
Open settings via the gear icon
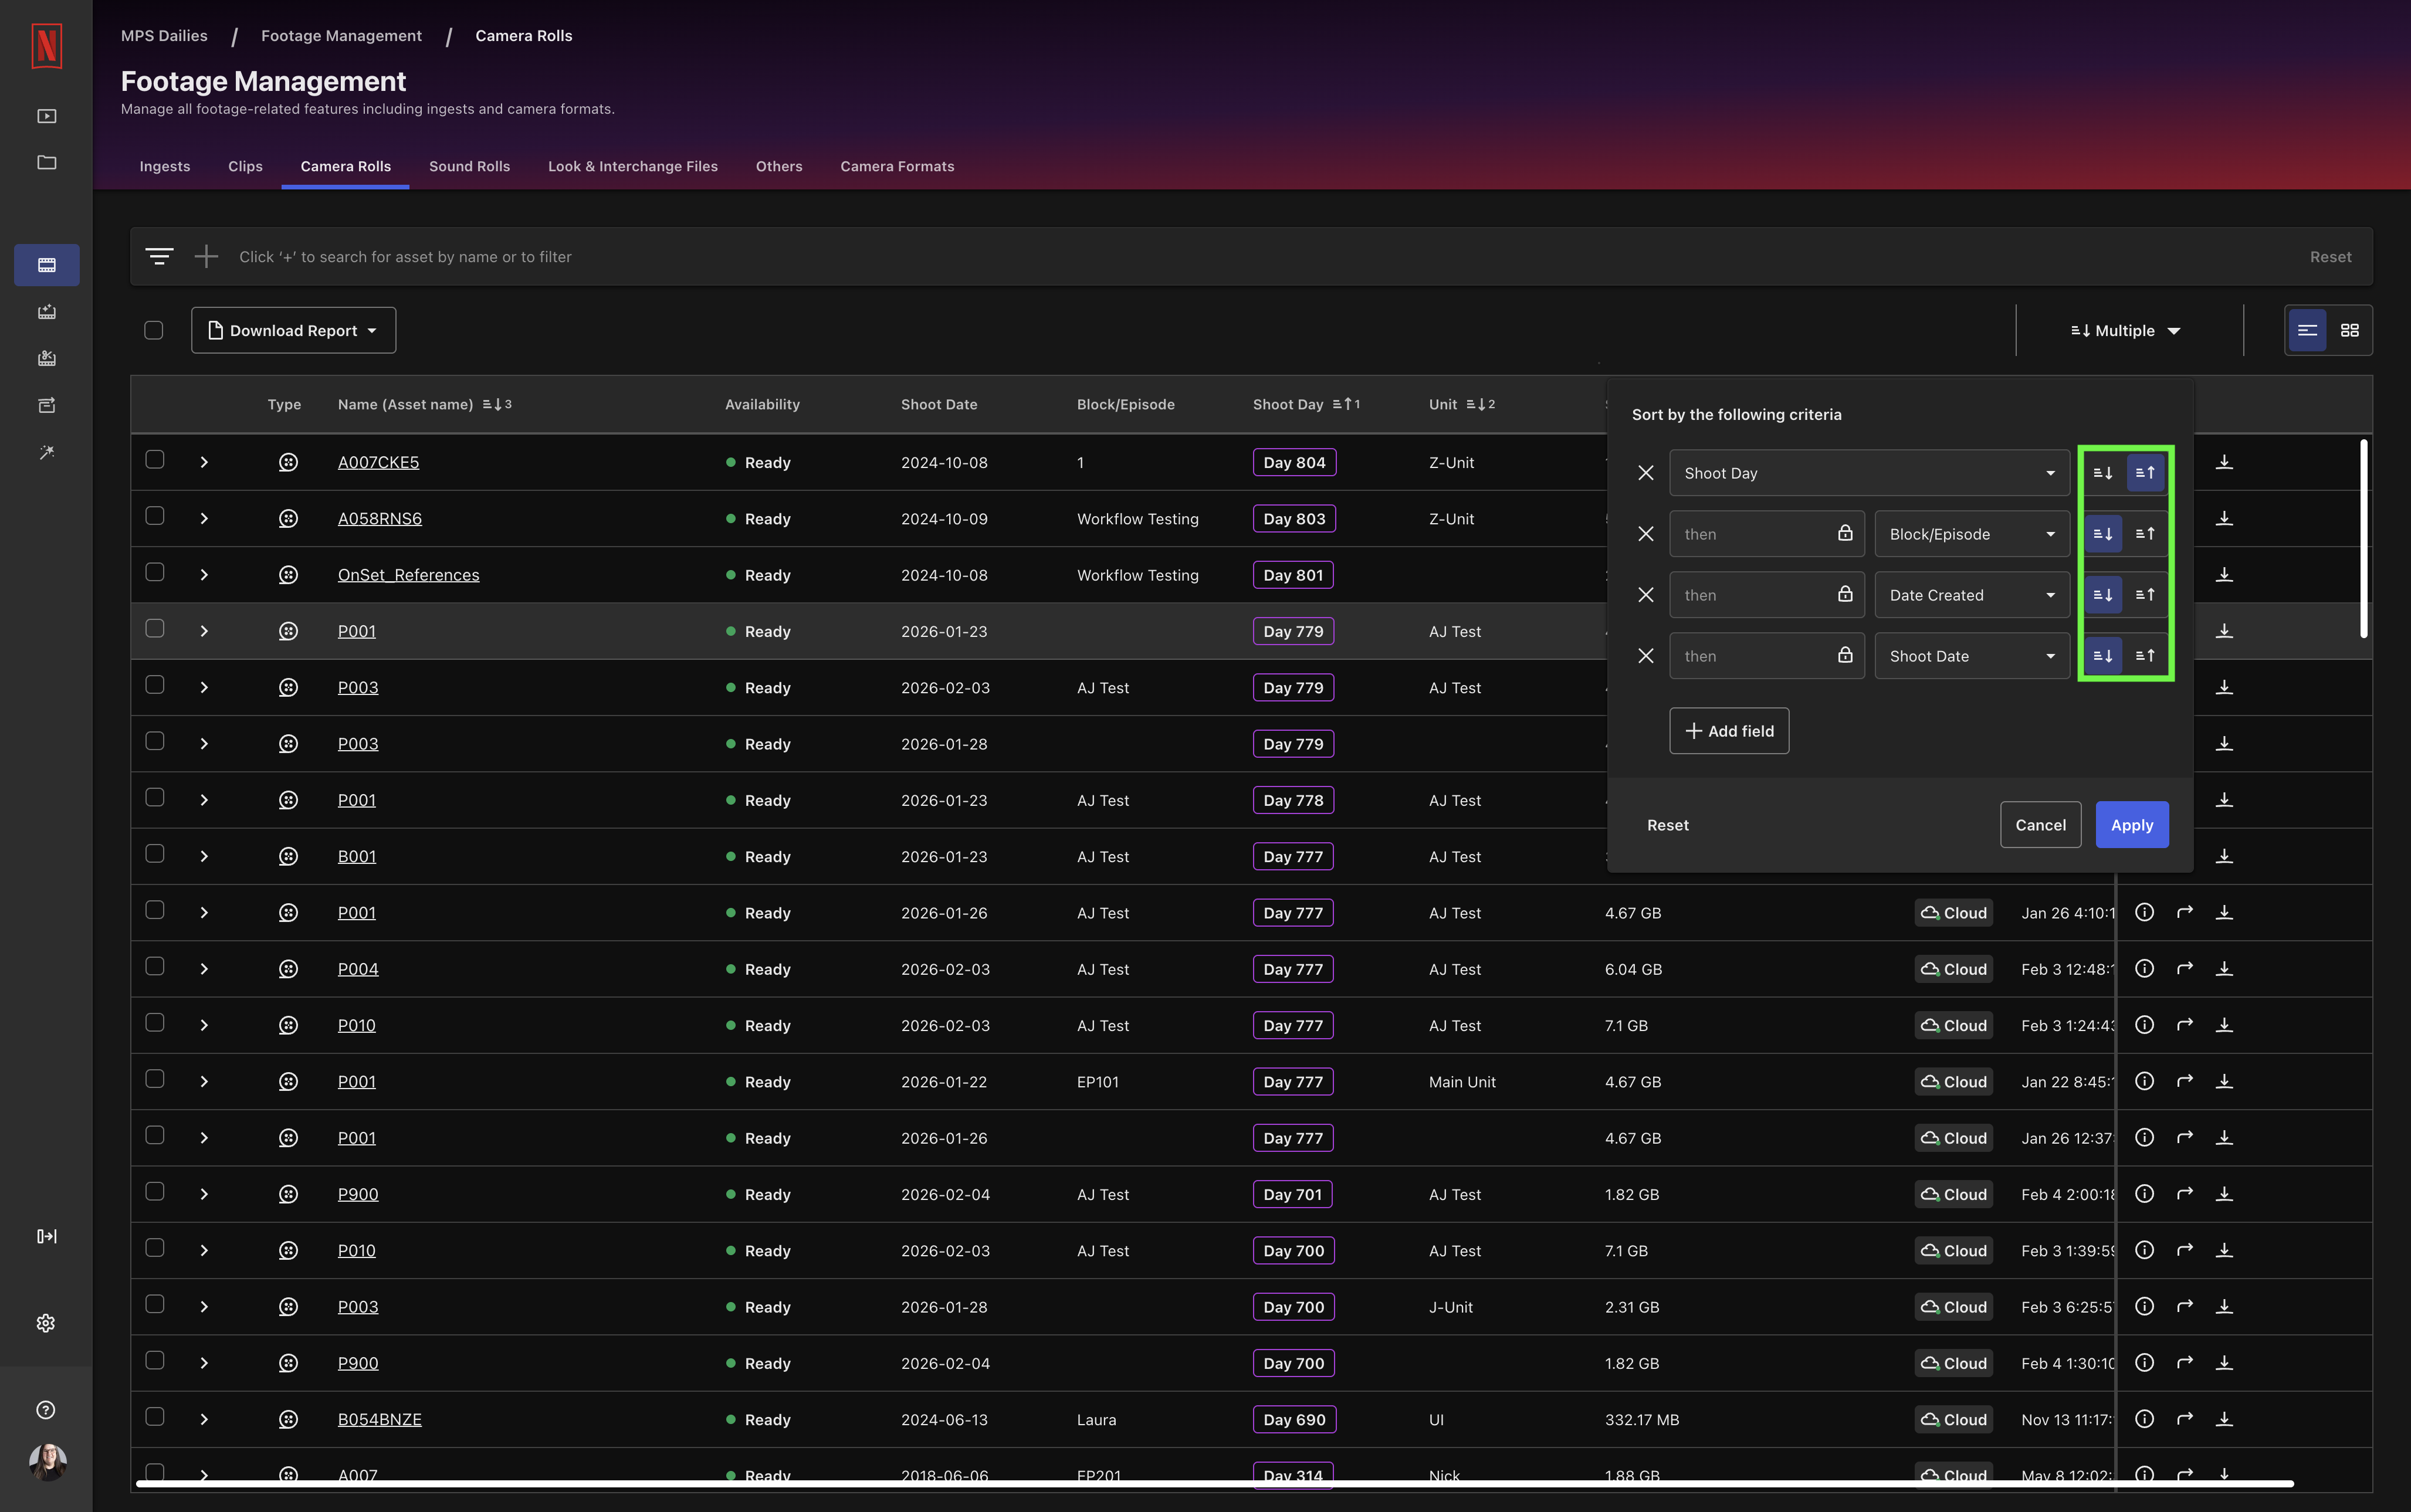coord(46,1322)
